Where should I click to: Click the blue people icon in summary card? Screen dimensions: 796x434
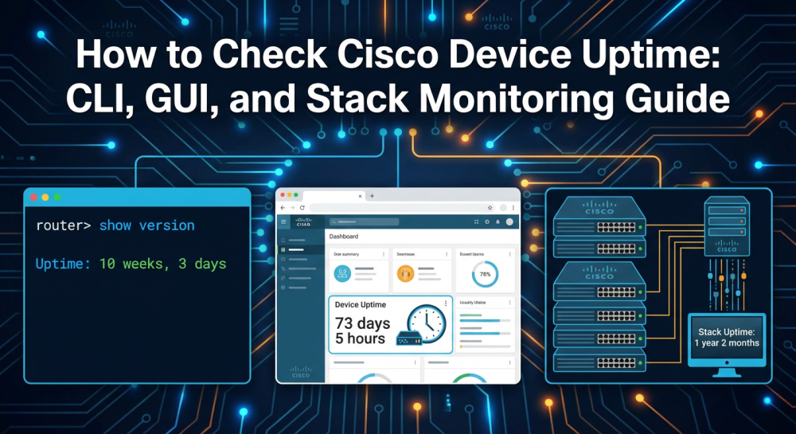tap(342, 274)
